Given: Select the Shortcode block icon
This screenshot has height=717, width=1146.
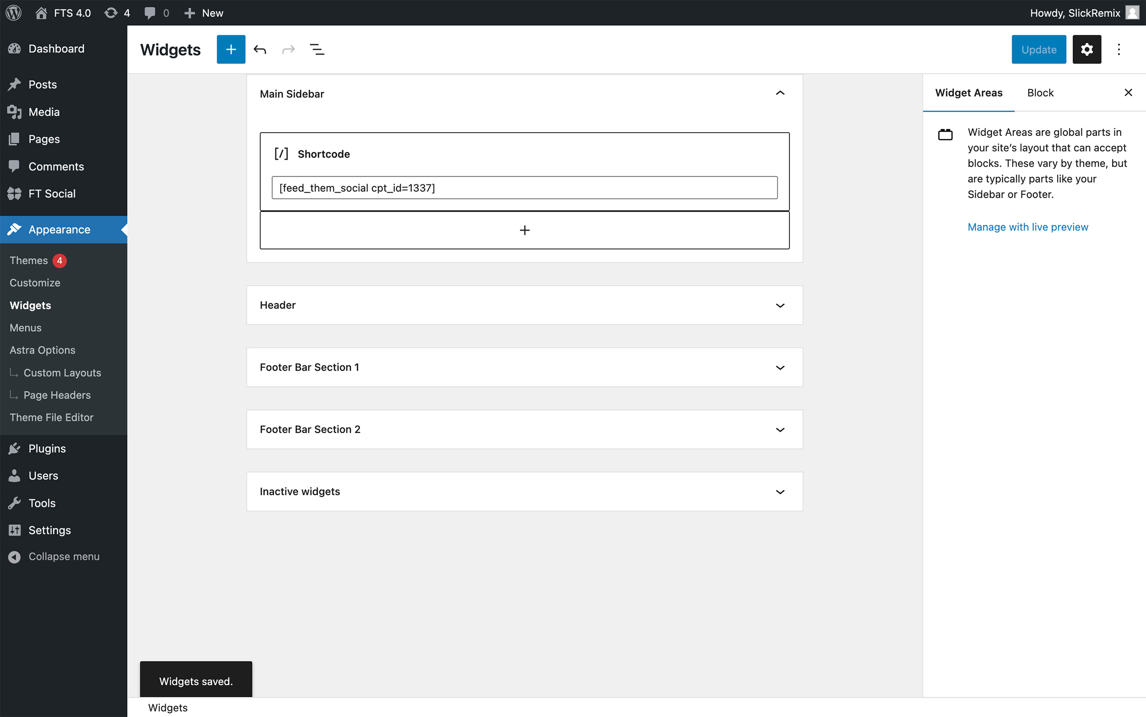Looking at the screenshot, I should pyautogui.click(x=281, y=154).
